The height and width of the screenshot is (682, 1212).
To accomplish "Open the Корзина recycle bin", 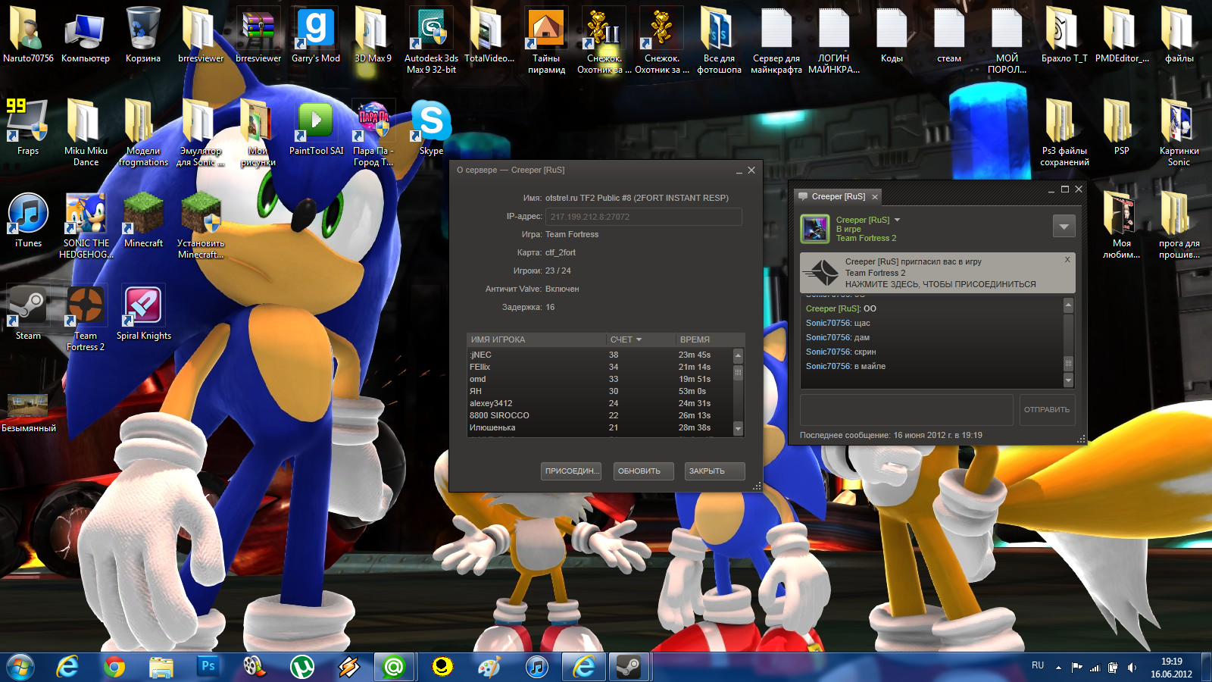I will coord(143,36).
